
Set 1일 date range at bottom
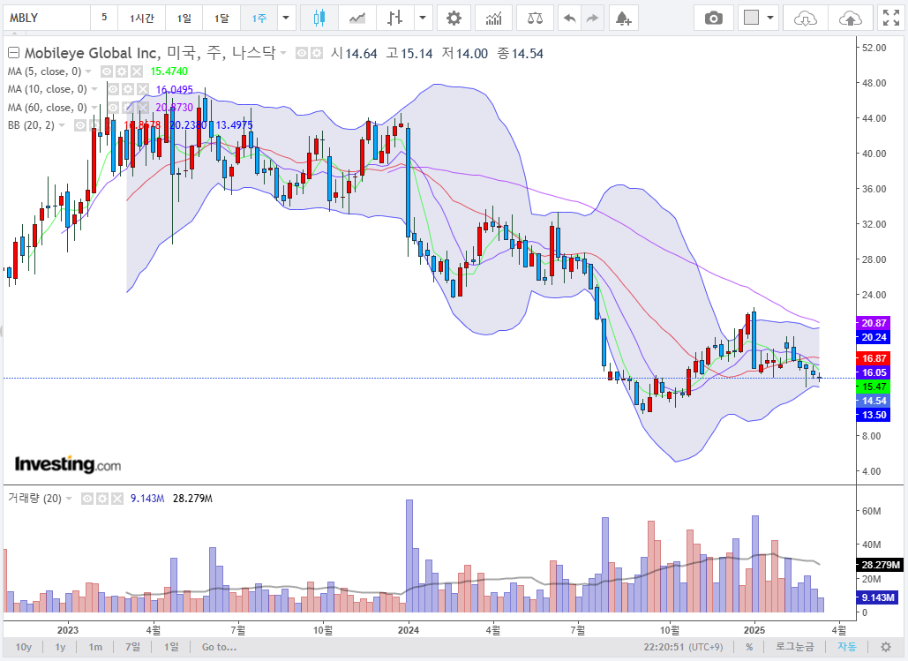coord(171,647)
